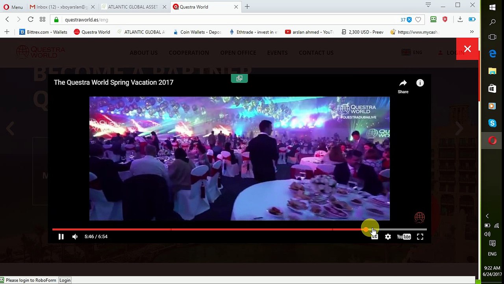Open the taskbar volume control

click(x=487, y=234)
